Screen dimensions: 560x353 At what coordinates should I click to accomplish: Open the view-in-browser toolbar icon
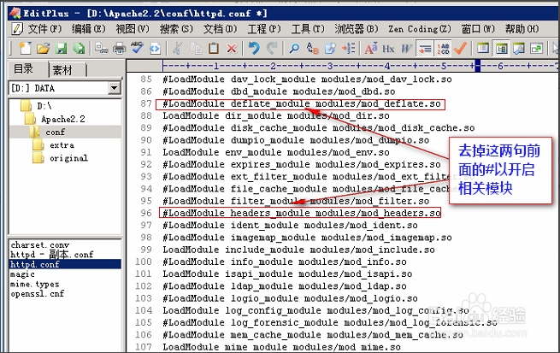click(155, 48)
